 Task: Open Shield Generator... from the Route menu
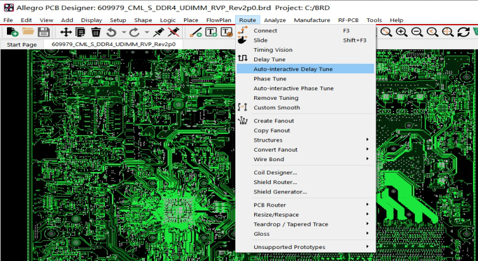pyautogui.click(x=305, y=192)
